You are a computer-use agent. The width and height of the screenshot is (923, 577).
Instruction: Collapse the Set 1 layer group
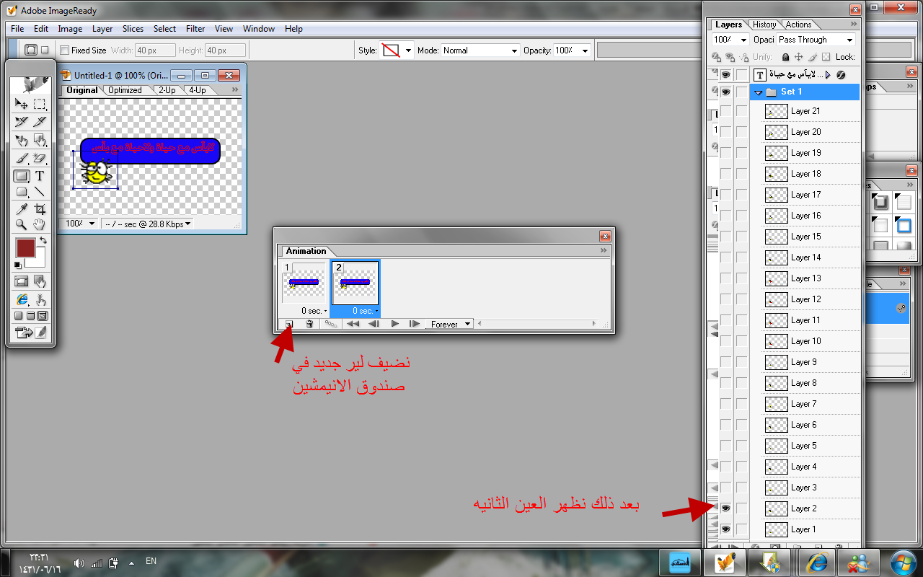pyautogui.click(x=759, y=92)
